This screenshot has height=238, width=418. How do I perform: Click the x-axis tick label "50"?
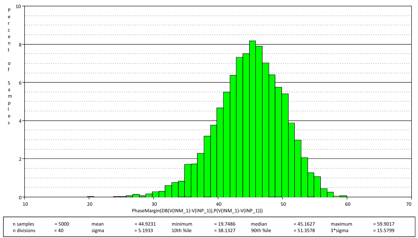pyautogui.click(x=282, y=204)
